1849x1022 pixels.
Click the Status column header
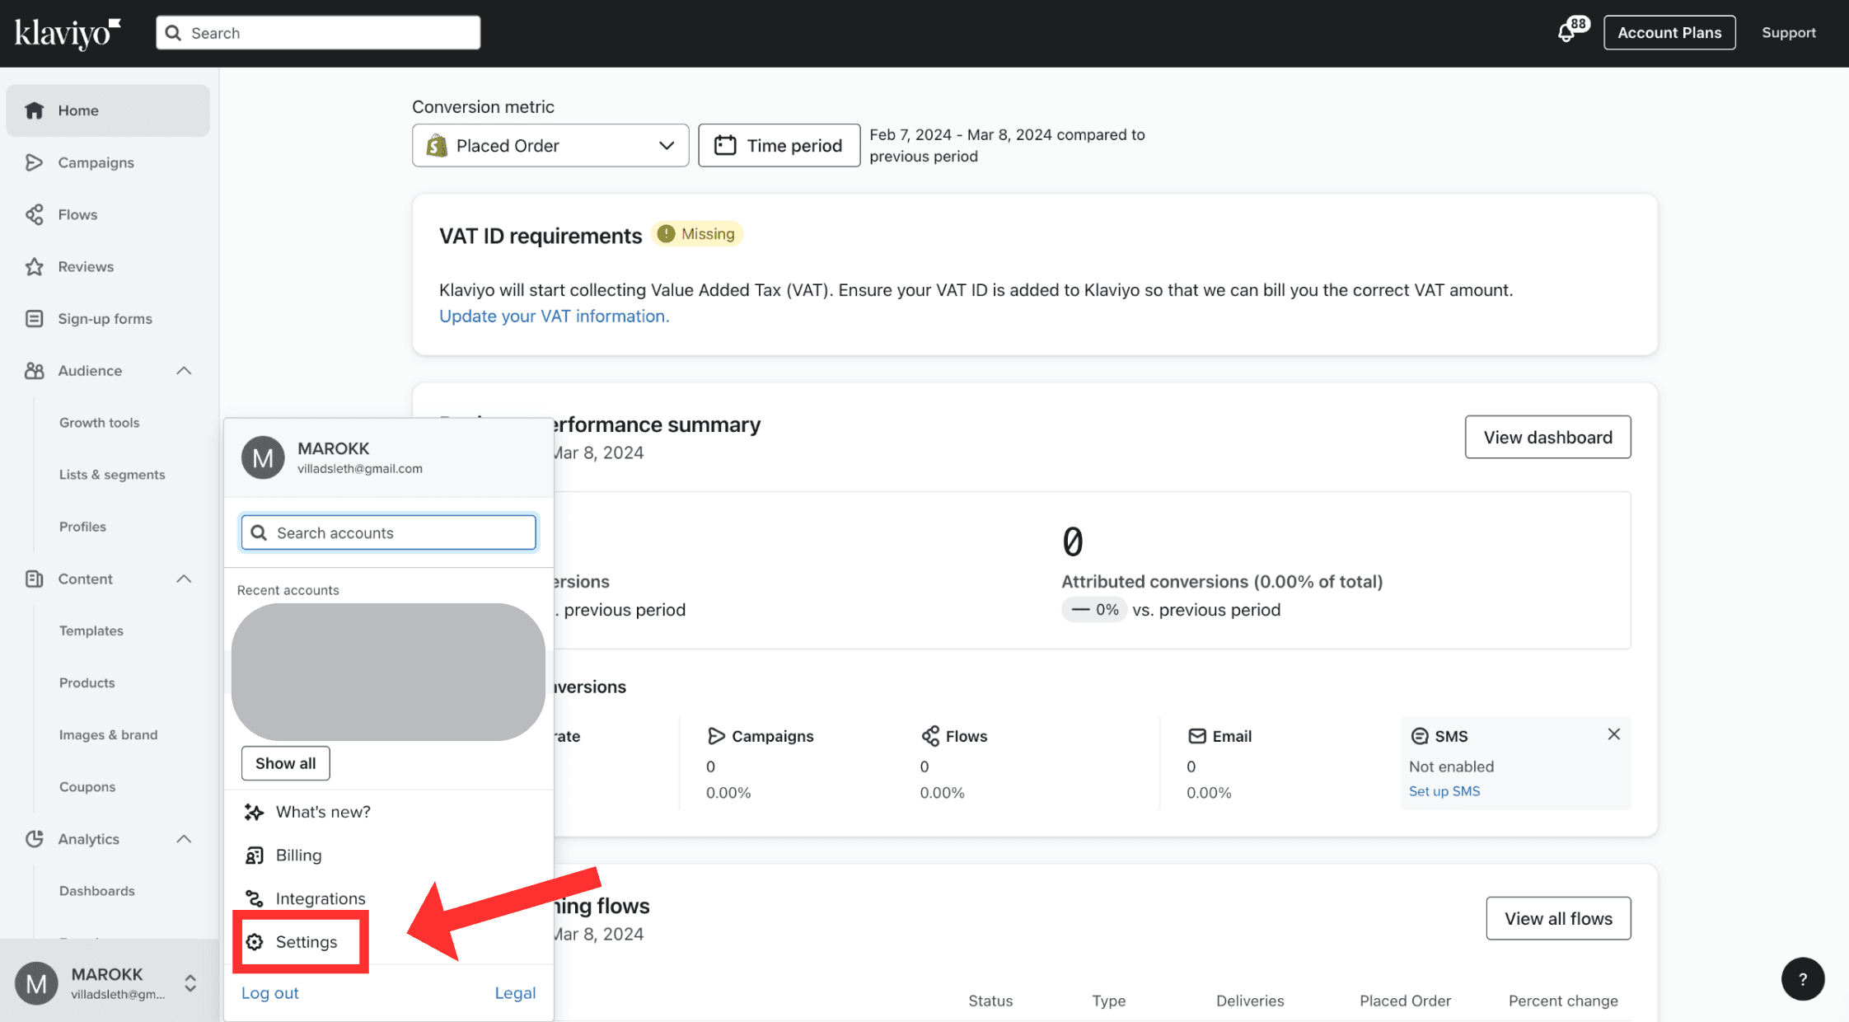click(990, 1001)
